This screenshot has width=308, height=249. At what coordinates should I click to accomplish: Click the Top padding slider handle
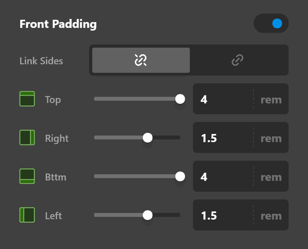180,99
